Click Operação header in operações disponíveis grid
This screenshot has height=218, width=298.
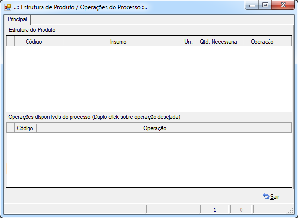point(164,128)
